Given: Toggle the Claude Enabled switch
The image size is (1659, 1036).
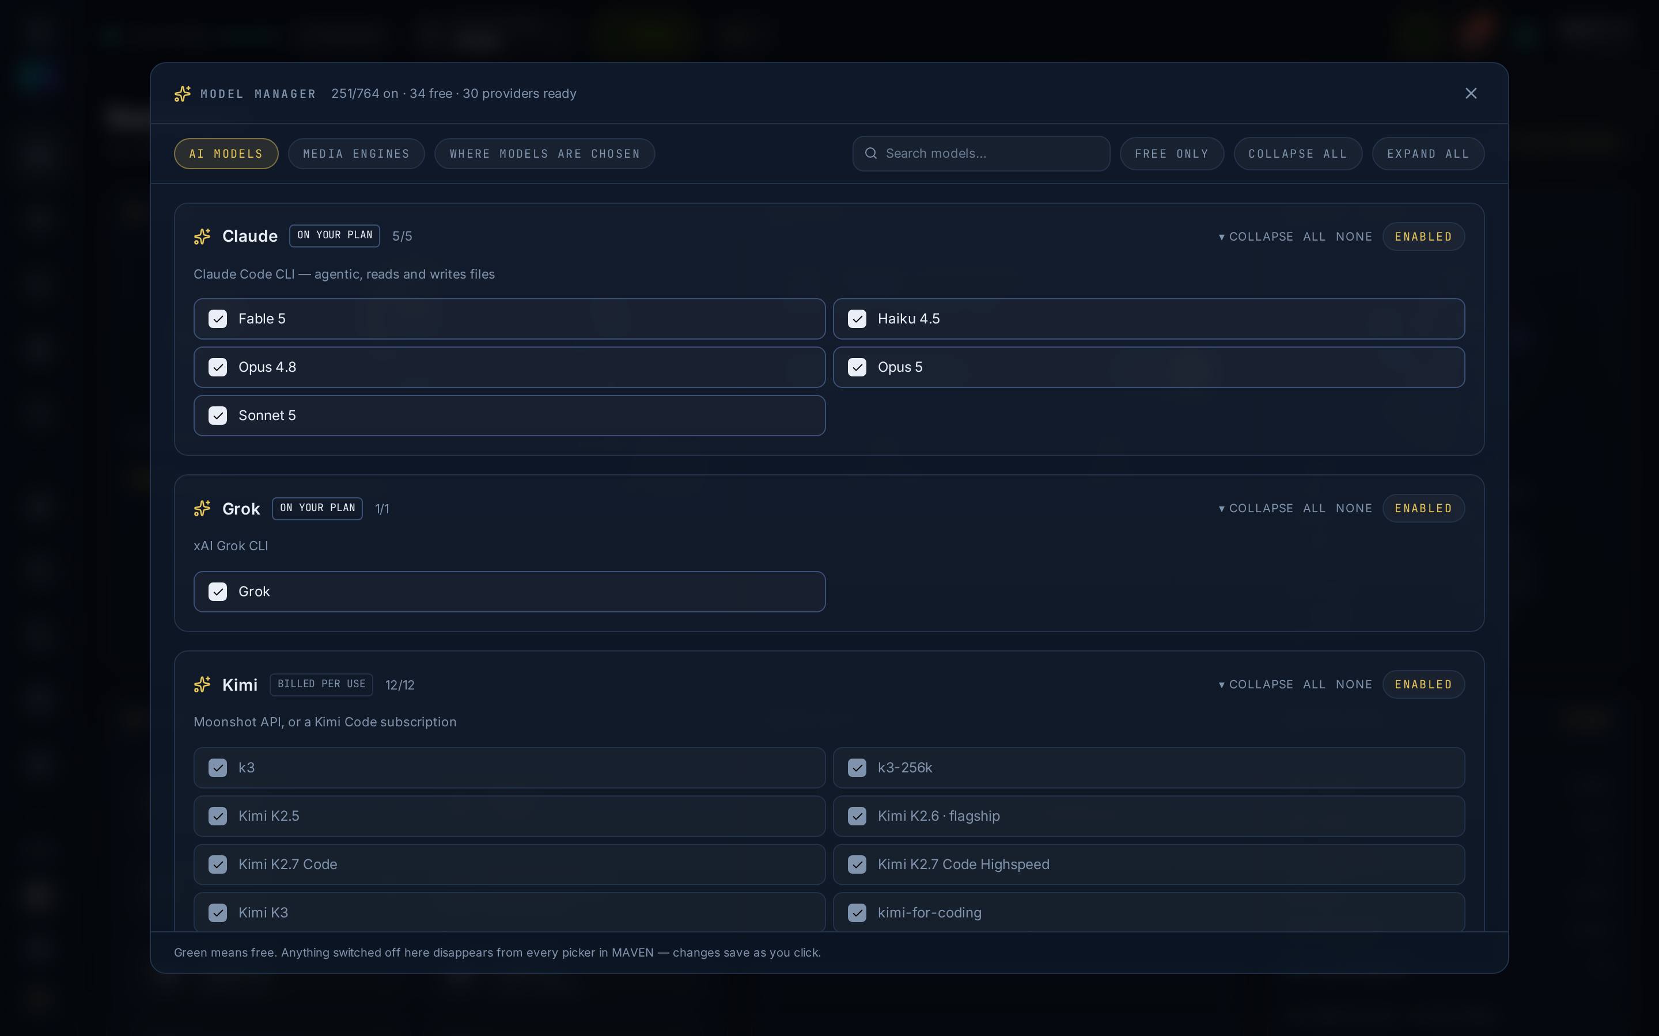Looking at the screenshot, I should click(1423, 237).
